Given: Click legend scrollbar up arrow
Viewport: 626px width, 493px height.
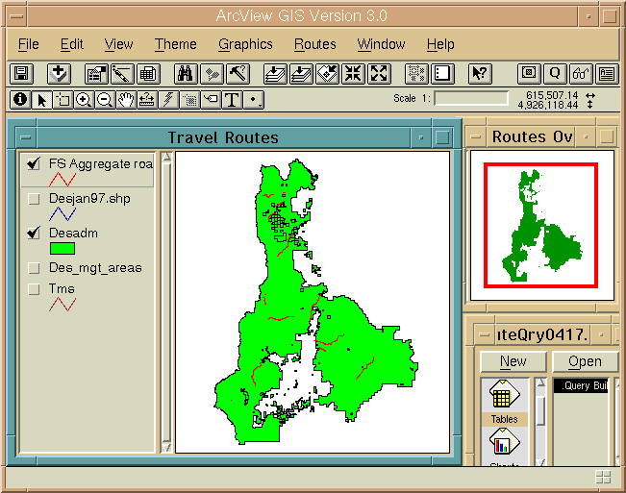Looking at the screenshot, I should [166, 158].
